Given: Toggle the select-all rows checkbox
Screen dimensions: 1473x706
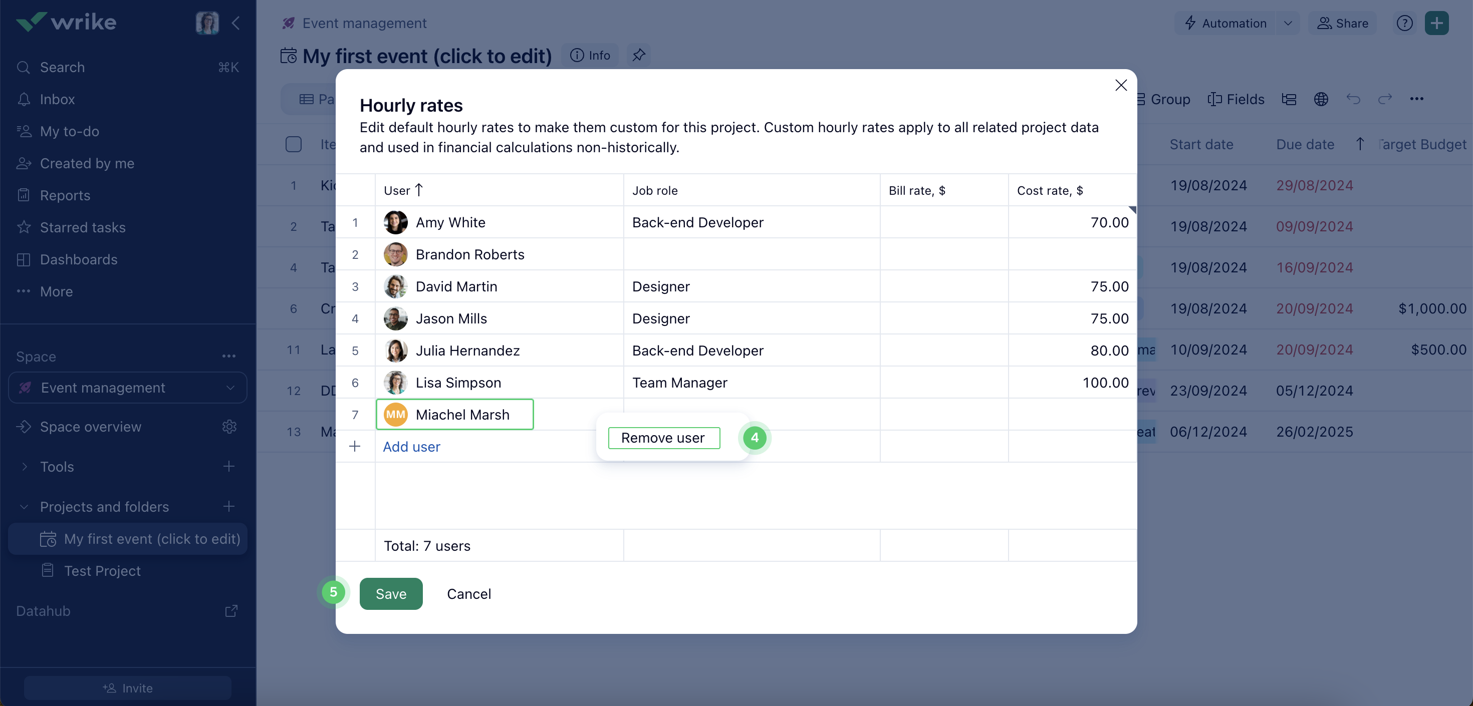Looking at the screenshot, I should coord(293,144).
